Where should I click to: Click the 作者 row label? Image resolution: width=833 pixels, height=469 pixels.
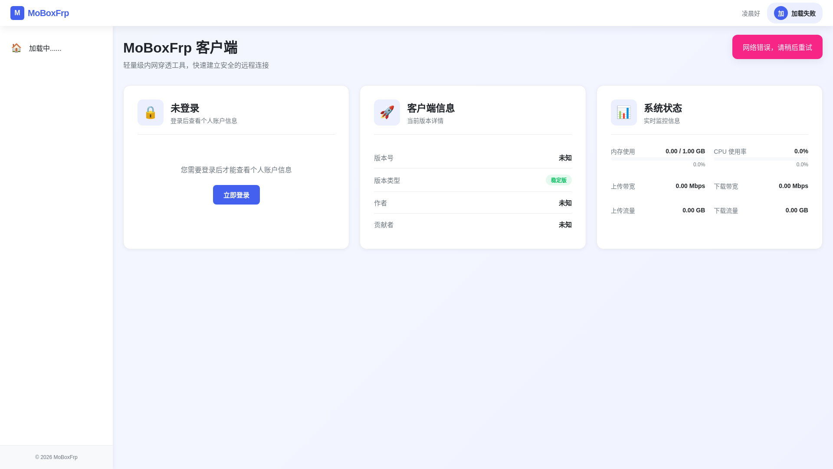coord(380,203)
